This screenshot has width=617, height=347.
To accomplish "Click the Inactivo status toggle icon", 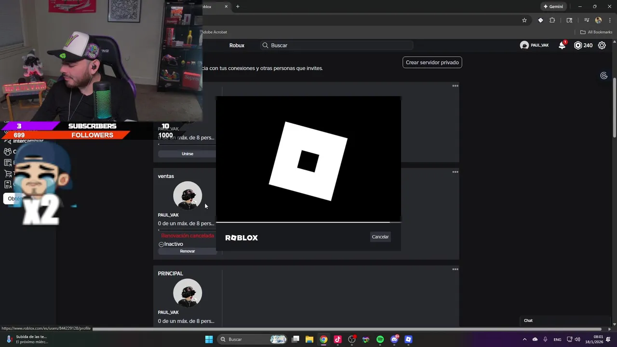I will coord(161,244).
